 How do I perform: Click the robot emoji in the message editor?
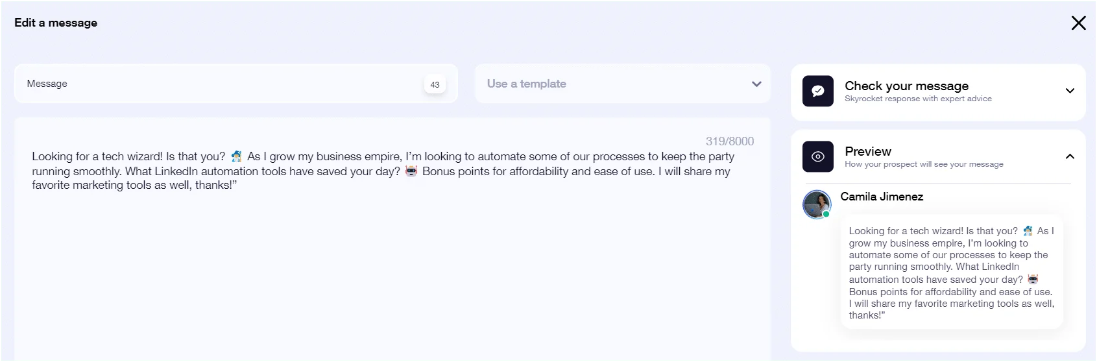click(x=411, y=171)
